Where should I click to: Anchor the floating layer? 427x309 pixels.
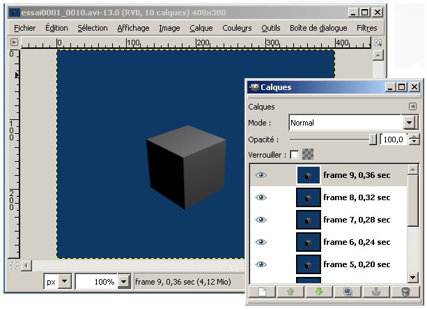(x=376, y=292)
